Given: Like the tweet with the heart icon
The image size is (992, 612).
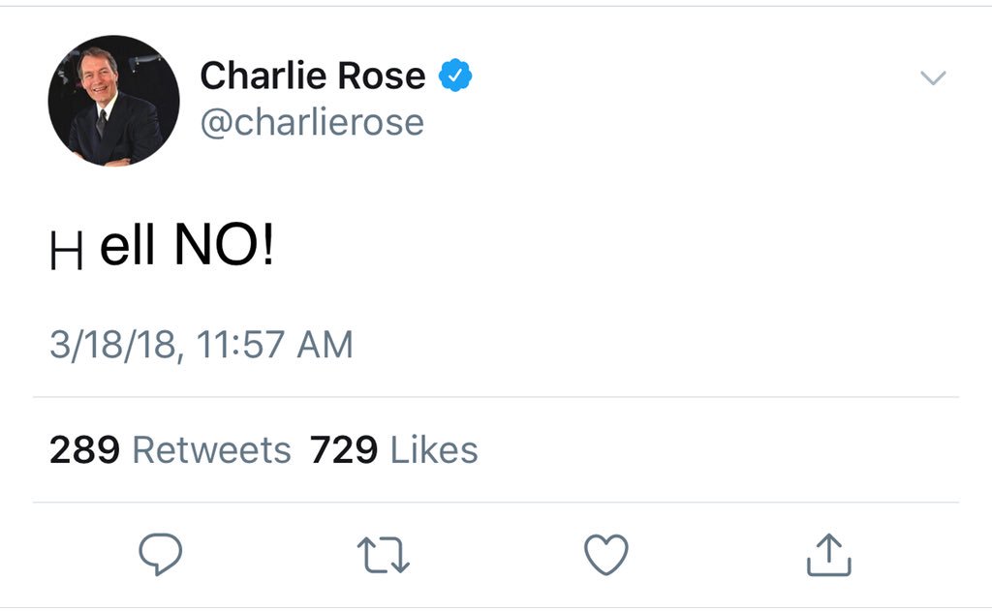Looking at the screenshot, I should pos(606,555).
